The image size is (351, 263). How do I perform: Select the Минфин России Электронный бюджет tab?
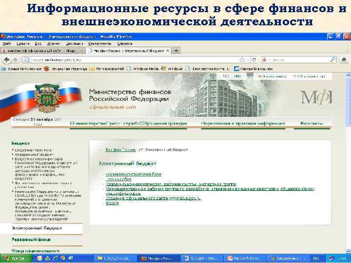pyautogui.click(x=129, y=51)
